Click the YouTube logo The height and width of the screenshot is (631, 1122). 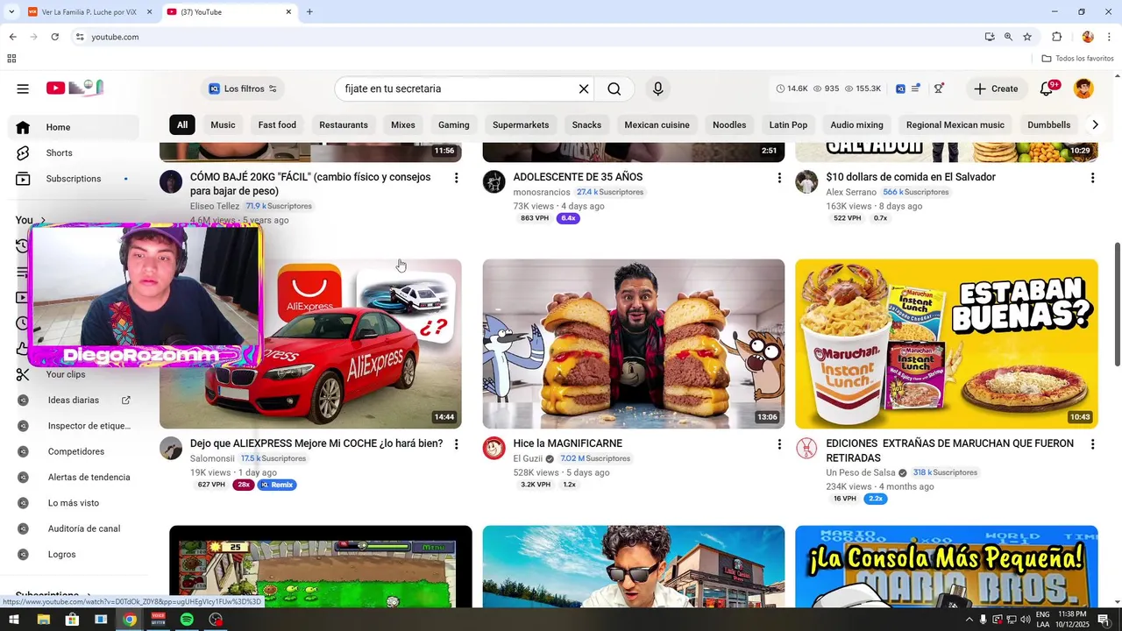pos(75,88)
